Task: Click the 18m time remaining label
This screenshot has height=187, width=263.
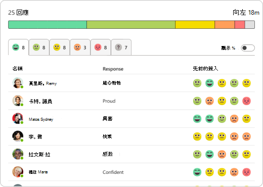Action: pos(246,13)
